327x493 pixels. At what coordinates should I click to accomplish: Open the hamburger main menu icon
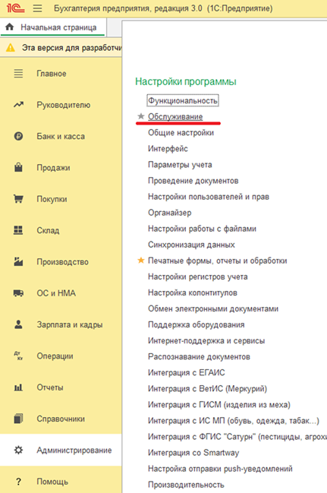[x=37, y=8]
